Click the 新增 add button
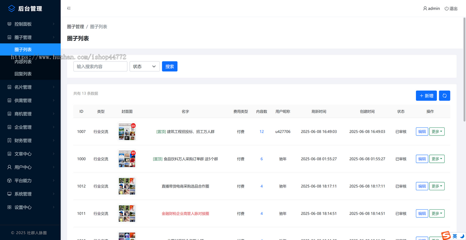Image resolution: width=466 pixels, height=240 pixels. click(x=426, y=96)
